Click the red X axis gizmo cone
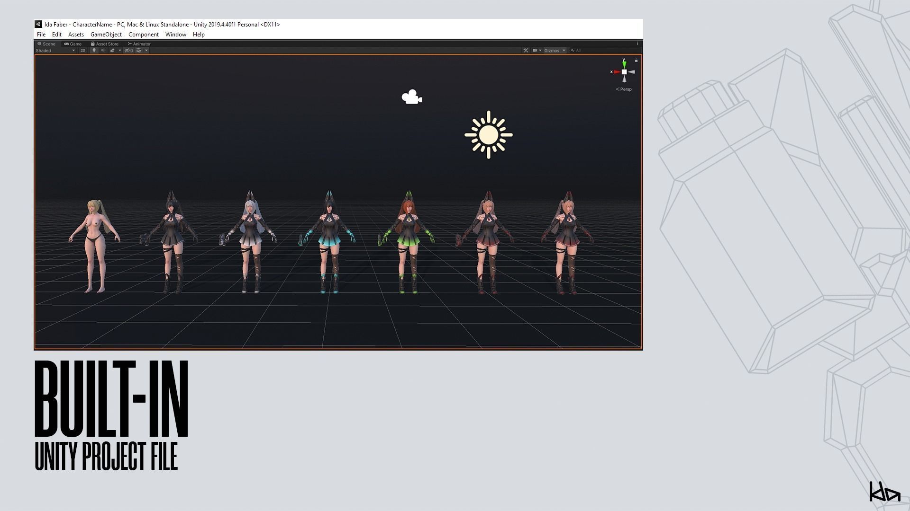The image size is (910, 511). click(x=617, y=72)
